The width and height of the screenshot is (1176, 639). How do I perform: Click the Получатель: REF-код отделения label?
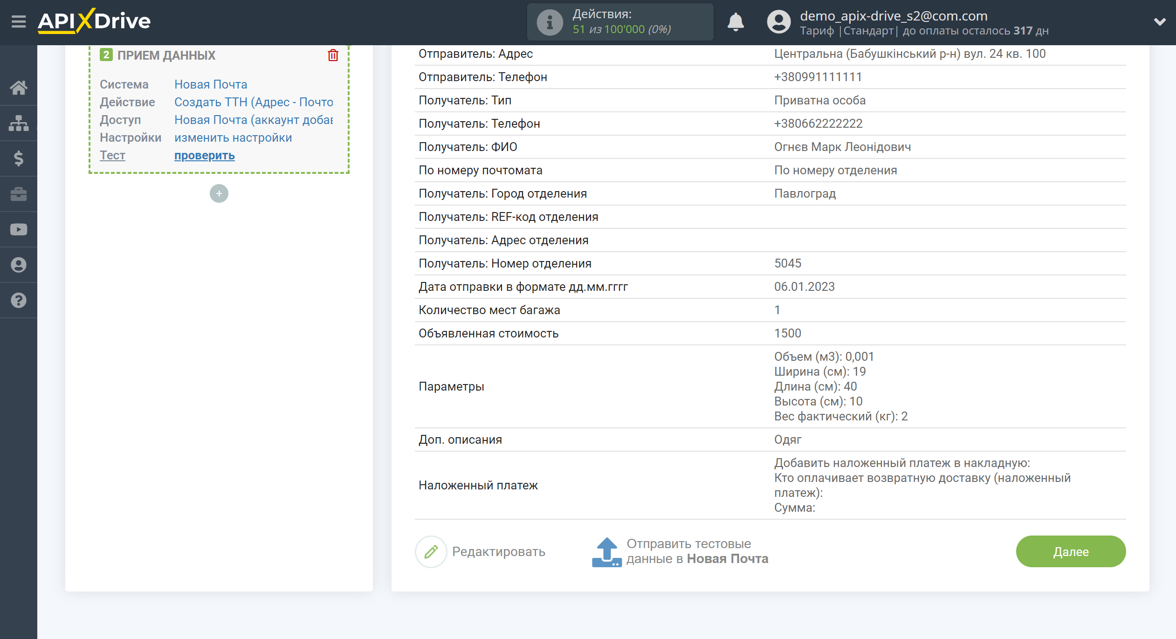tap(508, 217)
